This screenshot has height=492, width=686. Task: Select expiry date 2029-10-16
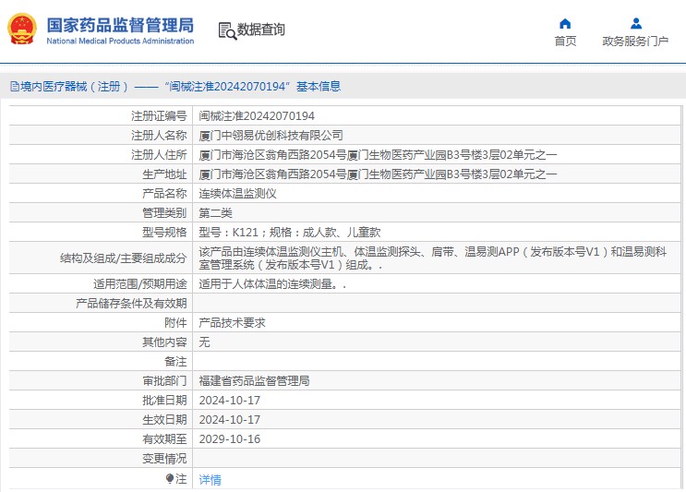230,439
